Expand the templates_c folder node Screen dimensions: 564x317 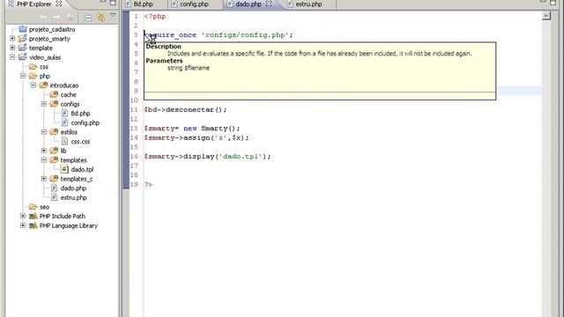(44, 179)
